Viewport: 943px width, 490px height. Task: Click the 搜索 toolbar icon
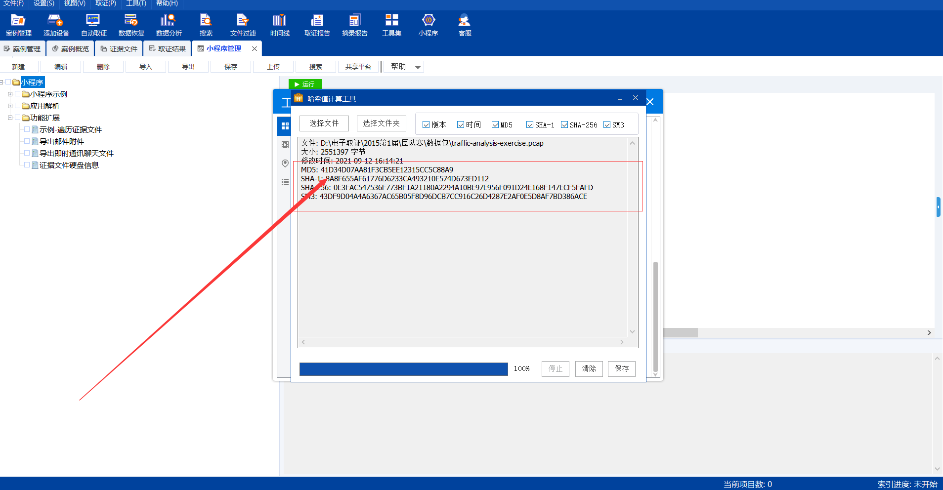pyautogui.click(x=206, y=25)
